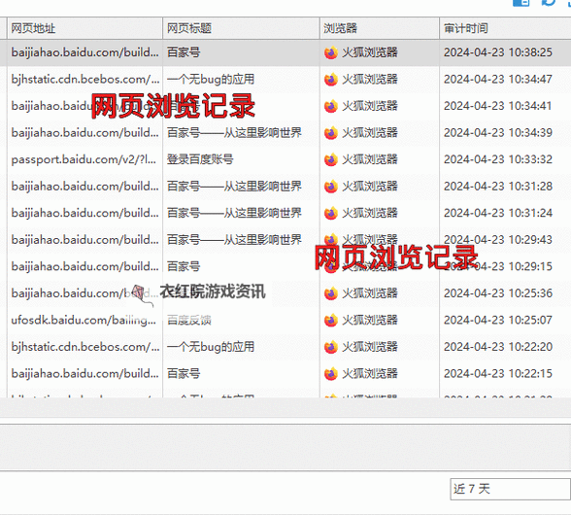Click the Firefox icon in the 10:31:24 row
Screen dimensions: 571x515
(x=331, y=213)
